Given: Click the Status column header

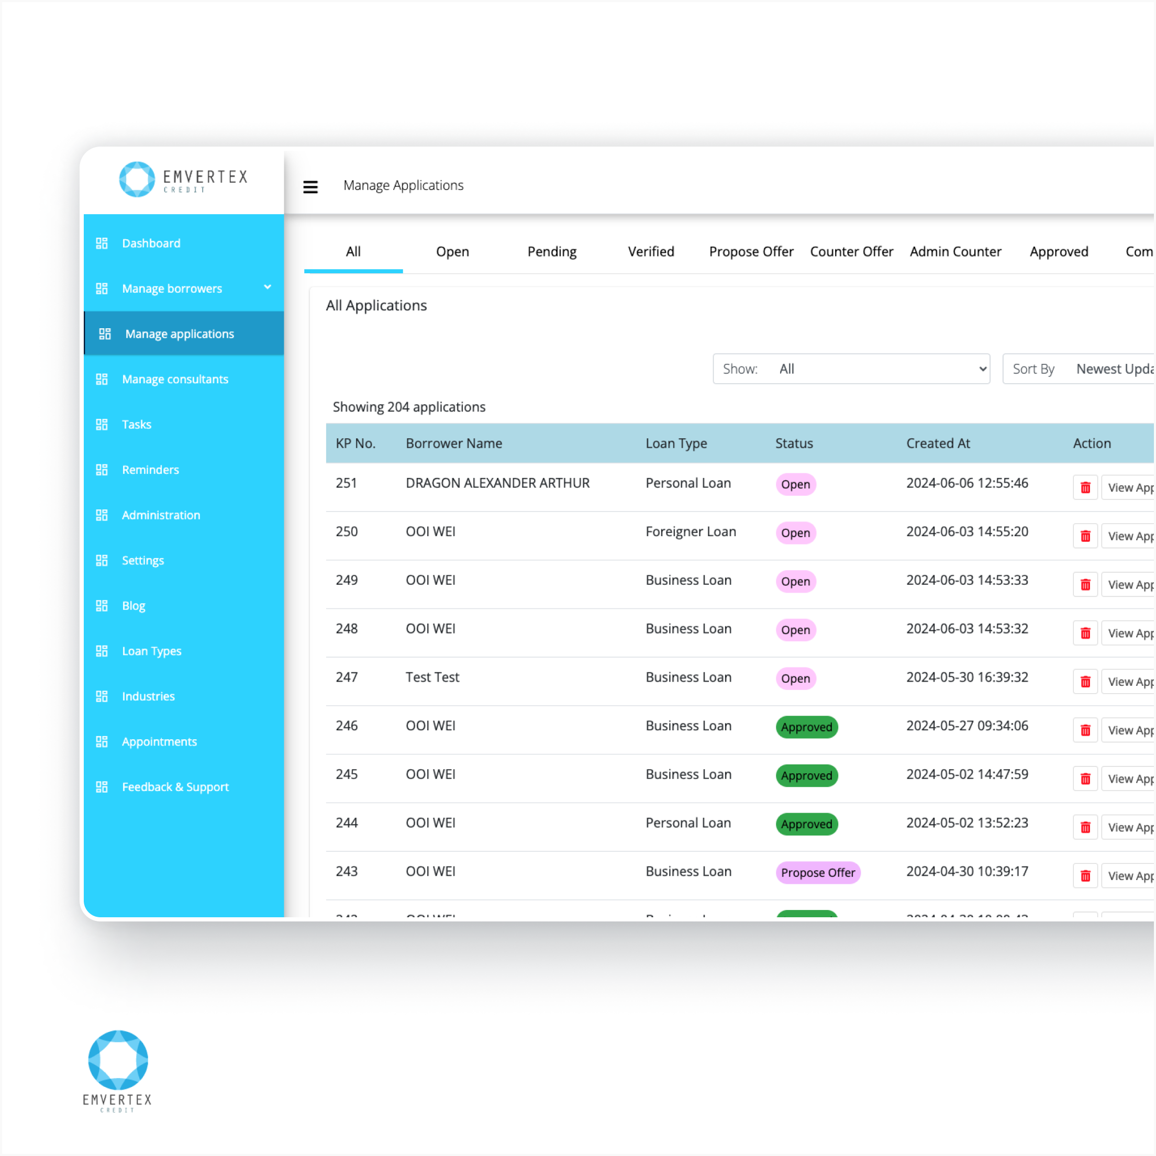Looking at the screenshot, I should click(x=794, y=443).
